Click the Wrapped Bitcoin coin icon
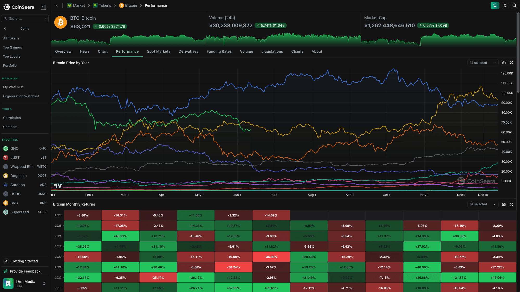The height and width of the screenshot is (292, 520). (x=6, y=167)
